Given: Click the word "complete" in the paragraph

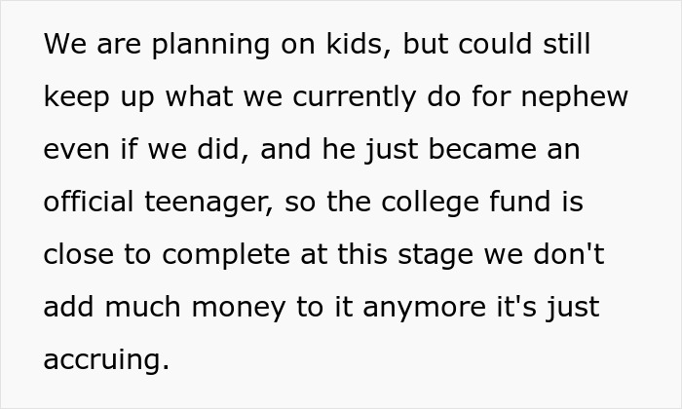Looking at the screenshot, I should 221,255.
